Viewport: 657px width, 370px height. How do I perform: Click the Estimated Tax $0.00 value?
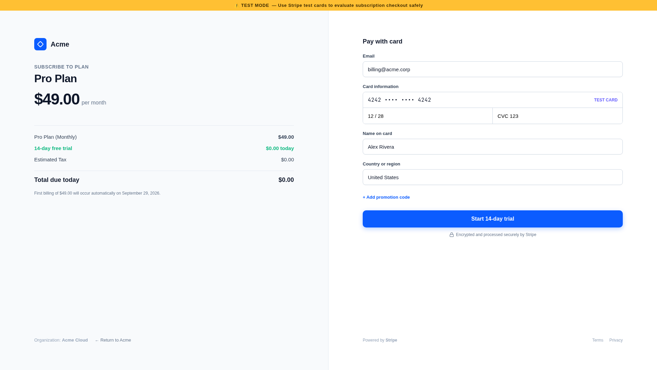[x=287, y=160]
